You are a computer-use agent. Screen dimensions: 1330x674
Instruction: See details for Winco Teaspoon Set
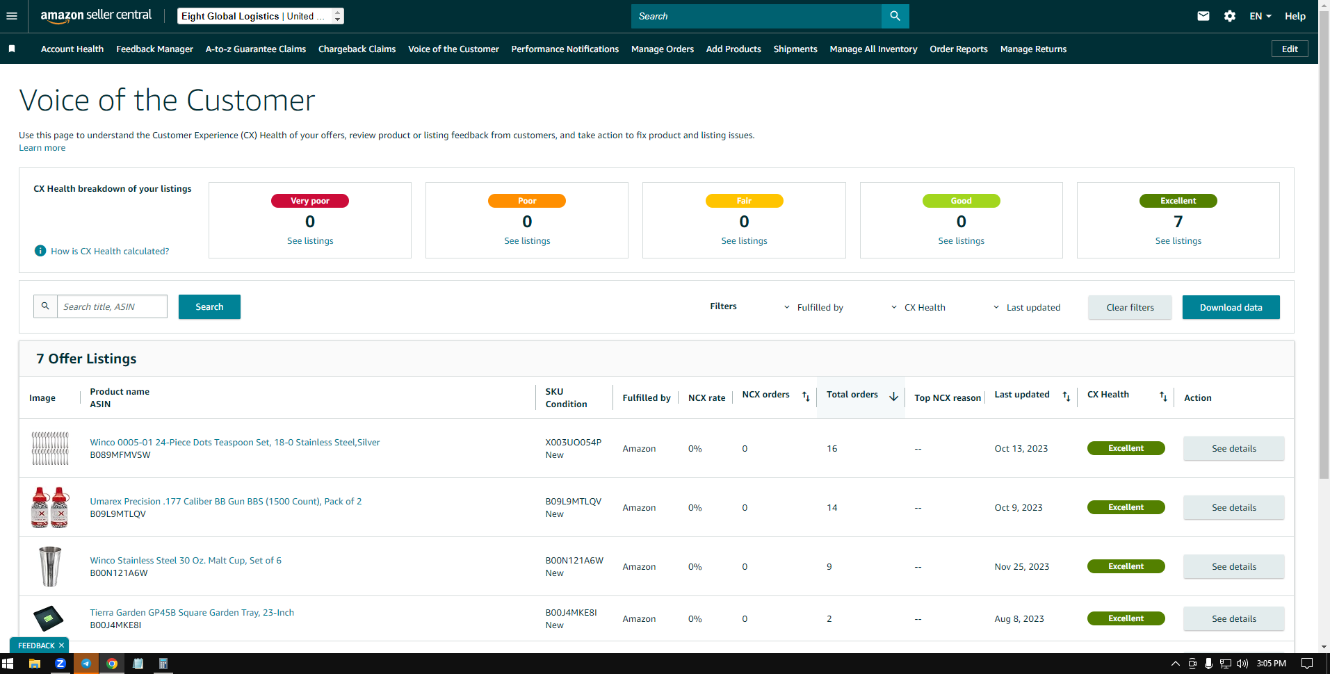click(1234, 448)
